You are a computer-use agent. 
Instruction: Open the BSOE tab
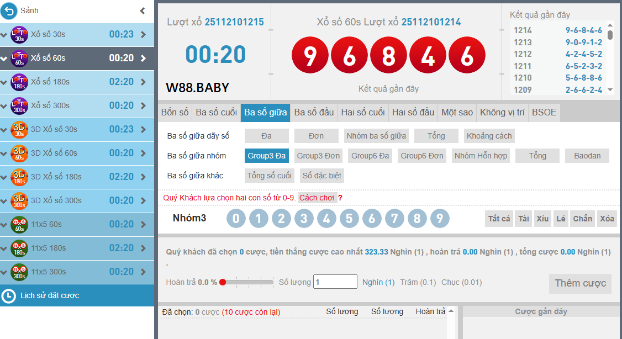click(x=544, y=112)
